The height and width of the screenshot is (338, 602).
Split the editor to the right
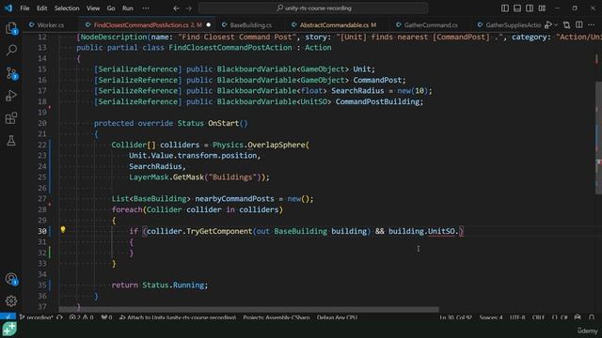coord(579,25)
